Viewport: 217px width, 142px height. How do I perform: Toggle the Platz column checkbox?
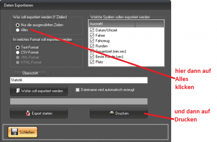pyautogui.click(x=92, y=62)
